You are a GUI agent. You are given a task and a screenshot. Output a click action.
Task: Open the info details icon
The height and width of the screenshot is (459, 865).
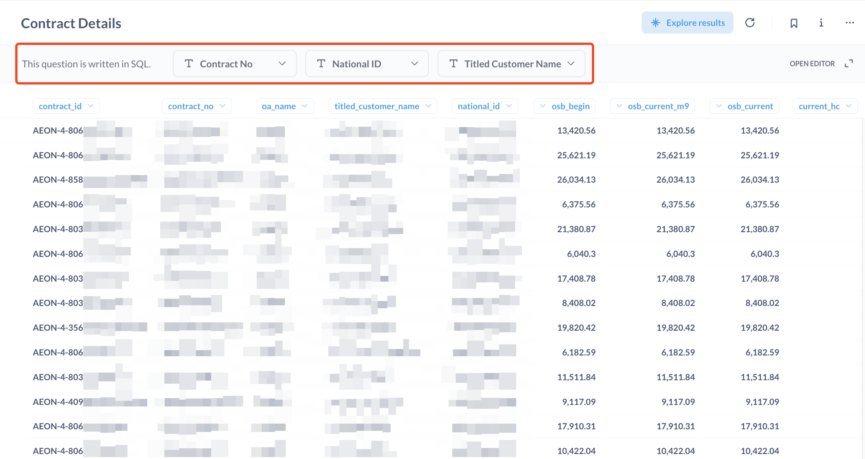click(821, 23)
